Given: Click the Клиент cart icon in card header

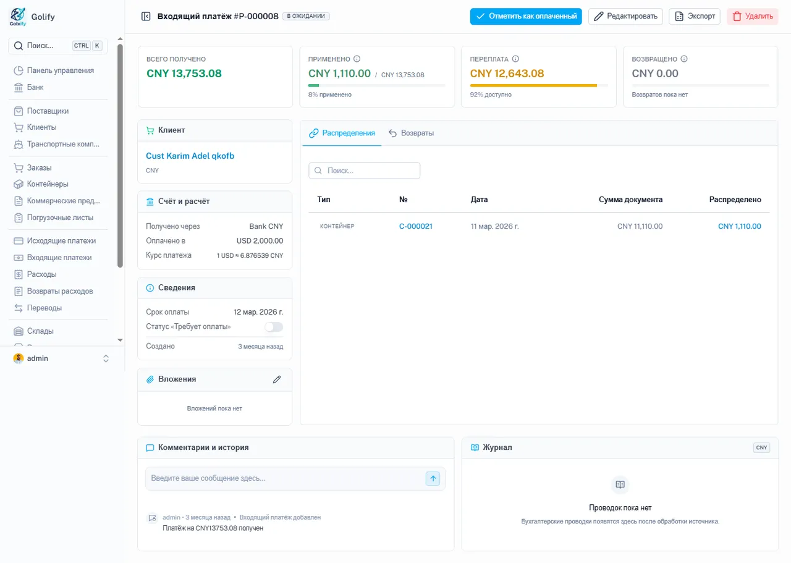Looking at the screenshot, I should 150,130.
